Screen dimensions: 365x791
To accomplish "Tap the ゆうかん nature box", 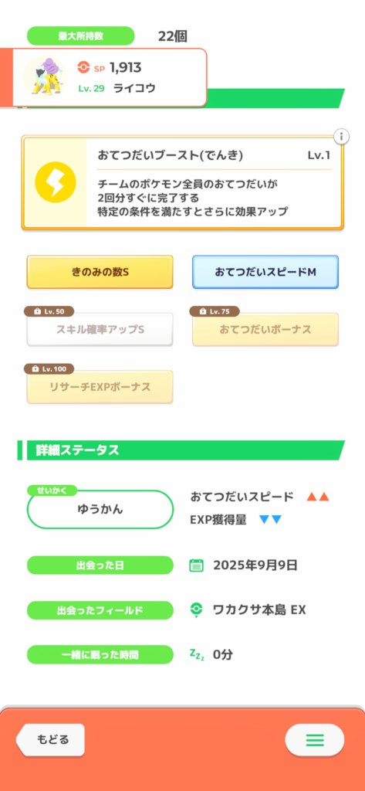I will pyautogui.click(x=100, y=509).
